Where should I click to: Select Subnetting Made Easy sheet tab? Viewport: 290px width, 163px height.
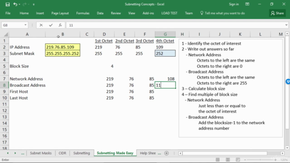[115, 153]
